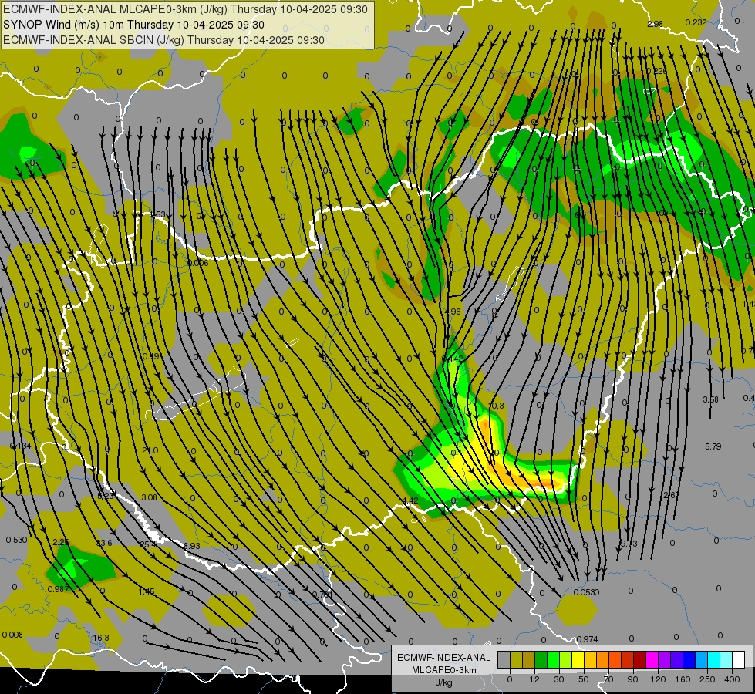The image size is (755, 694).
Task: Click the magenta swatch in the color legend
Action: pyautogui.click(x=652, y=660)
